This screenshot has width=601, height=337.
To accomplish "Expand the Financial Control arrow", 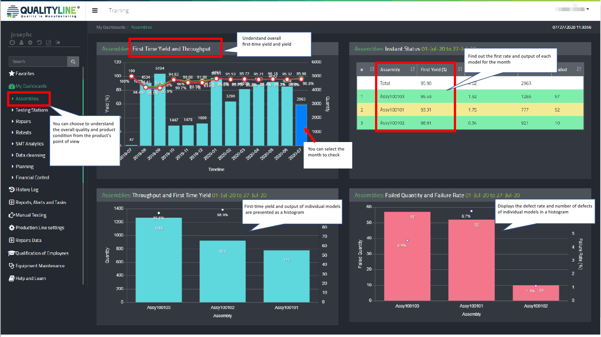I will click(x=12, y=177).
